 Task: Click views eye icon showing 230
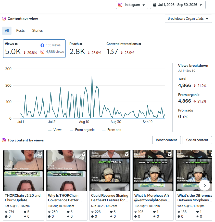tap(49, 212)
